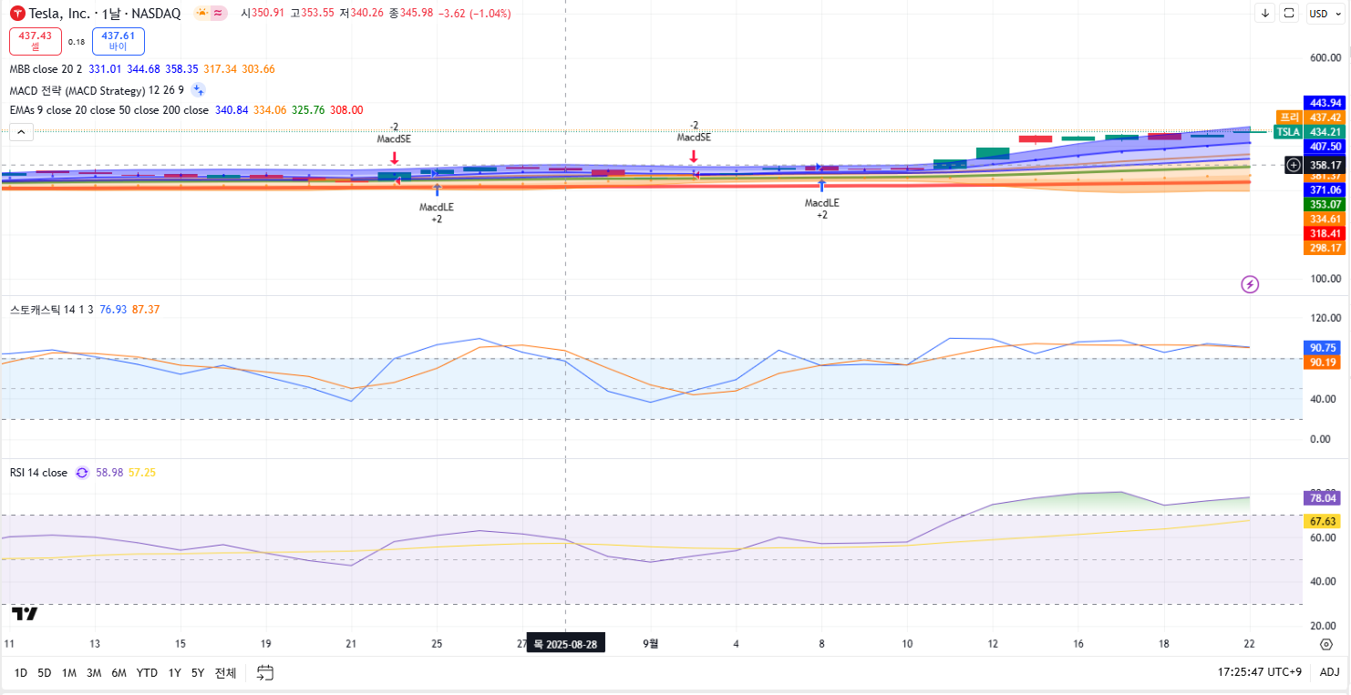Image resolution: width=1351 pixels, height=695 pixels.
Task: Select the YTD time range
Action: 147,673
